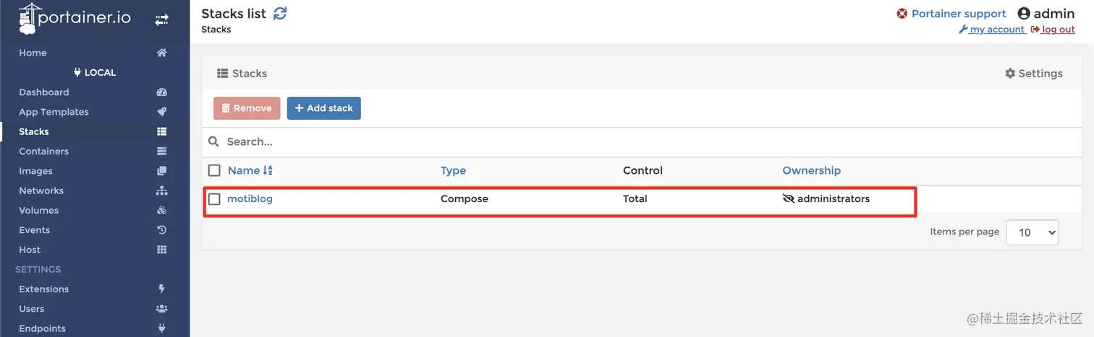The width and height of the screenshot is (1094, 337).
Task: Toggle the select-all checkbox in header
Action: click(214, 170)
